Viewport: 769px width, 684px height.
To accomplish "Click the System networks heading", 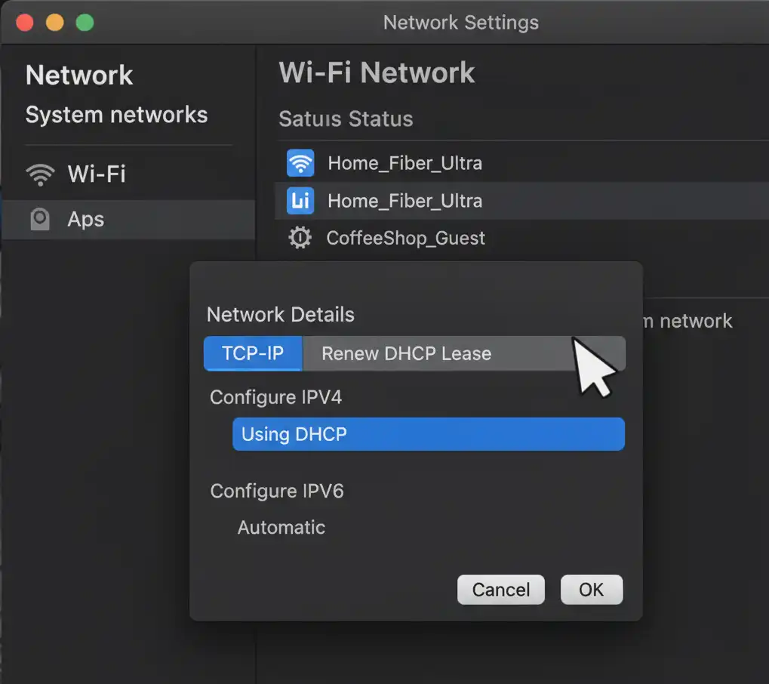I will point(116,115).
